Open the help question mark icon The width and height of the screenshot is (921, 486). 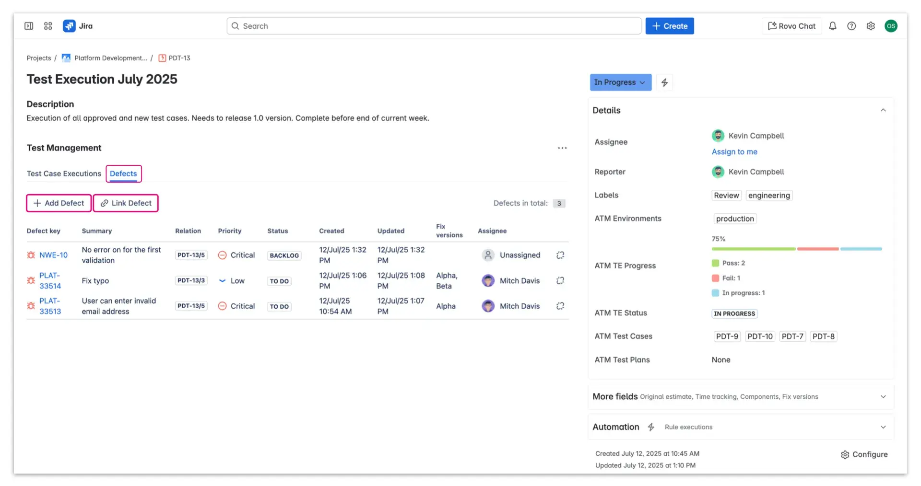pos(852,26)
